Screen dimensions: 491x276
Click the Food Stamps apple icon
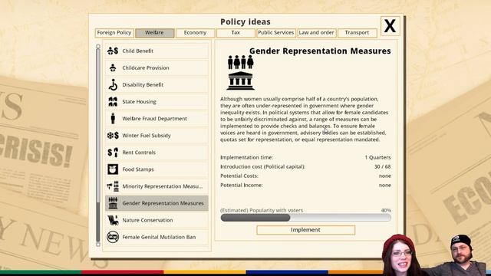pos(113,169)
